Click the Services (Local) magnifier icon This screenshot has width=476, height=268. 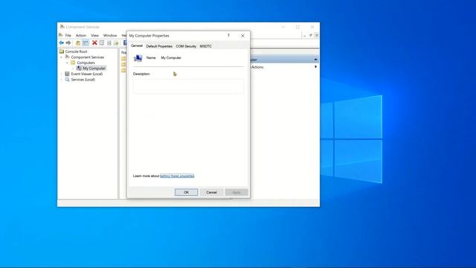point(68,80)
